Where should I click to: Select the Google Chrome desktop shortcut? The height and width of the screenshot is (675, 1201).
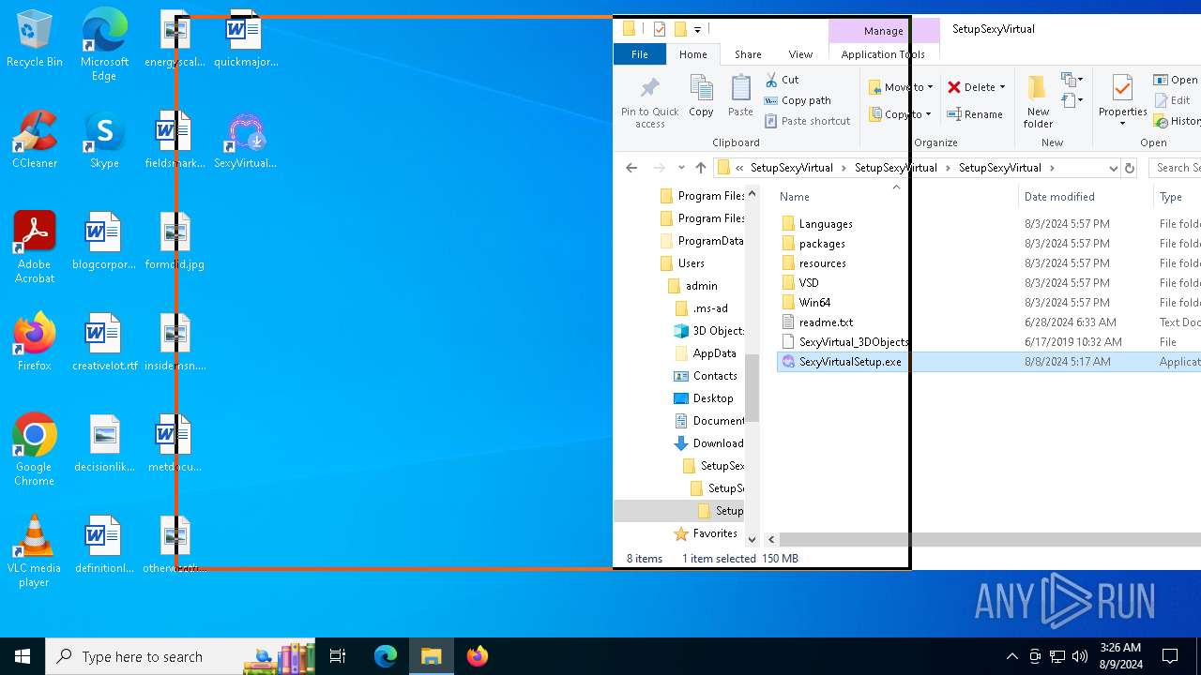click(35, 450)
